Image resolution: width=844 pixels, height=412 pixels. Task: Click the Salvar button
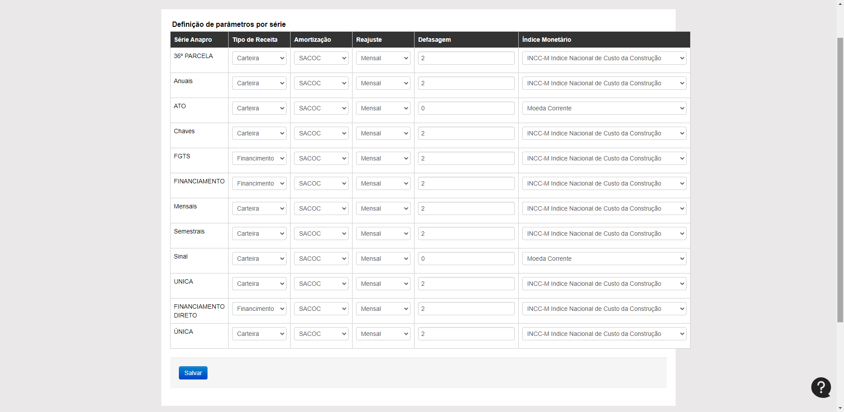[x=193, y=373]
